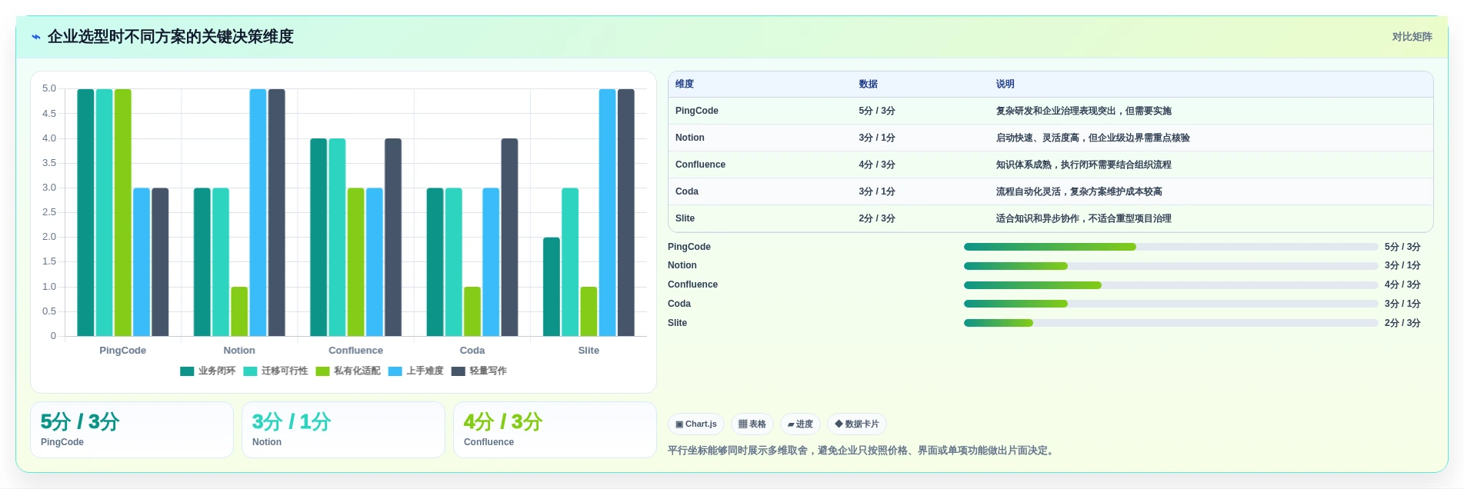Toggle the 上手难度 legend entry

coord(416,371)
